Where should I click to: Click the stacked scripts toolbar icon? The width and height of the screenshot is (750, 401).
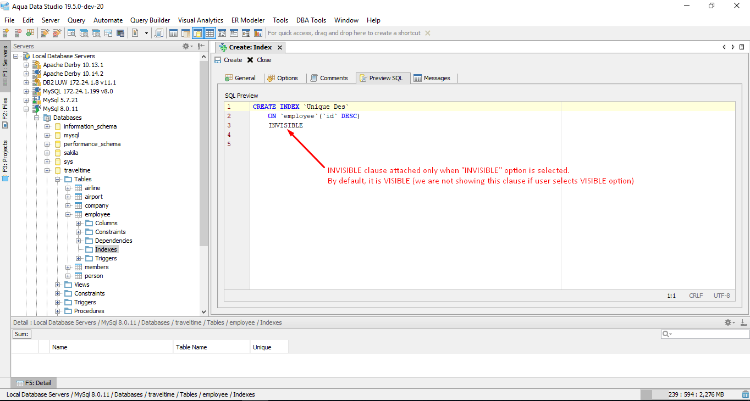pos(159,33)
